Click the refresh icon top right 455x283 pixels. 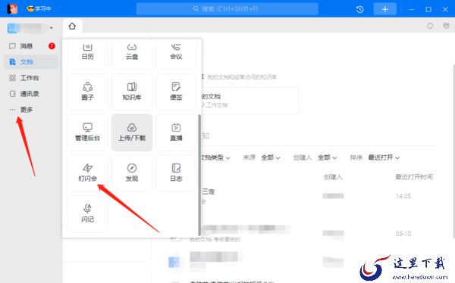[447, 26]
